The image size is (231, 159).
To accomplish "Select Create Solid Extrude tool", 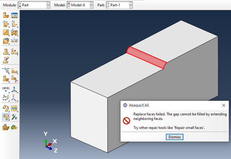I will tap(6, 24).
